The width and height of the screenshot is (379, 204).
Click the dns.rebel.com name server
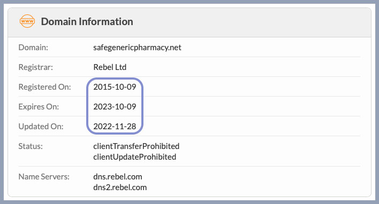118,177
